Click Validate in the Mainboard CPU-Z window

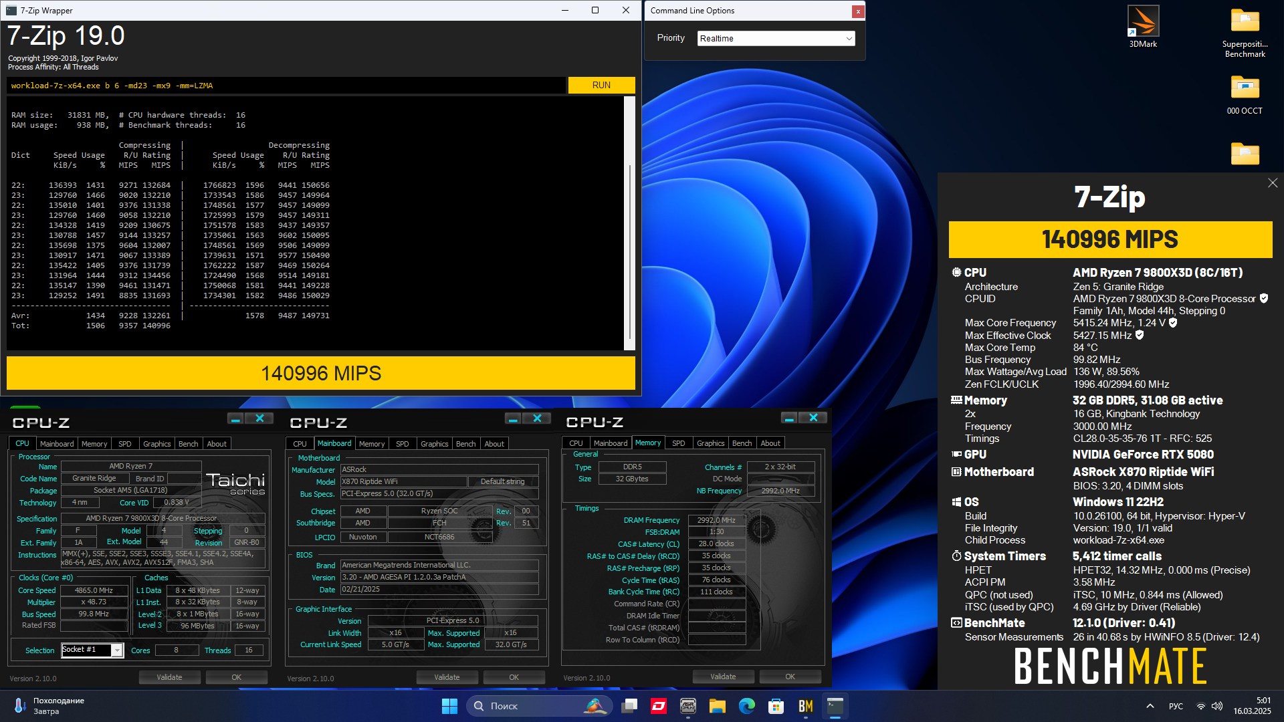447,677
